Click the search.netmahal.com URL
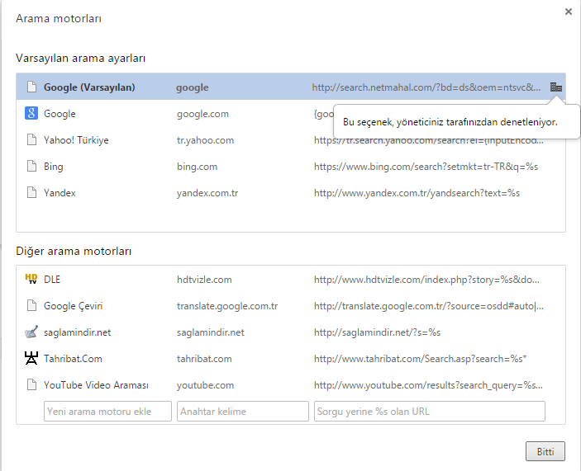 [426, 87]
